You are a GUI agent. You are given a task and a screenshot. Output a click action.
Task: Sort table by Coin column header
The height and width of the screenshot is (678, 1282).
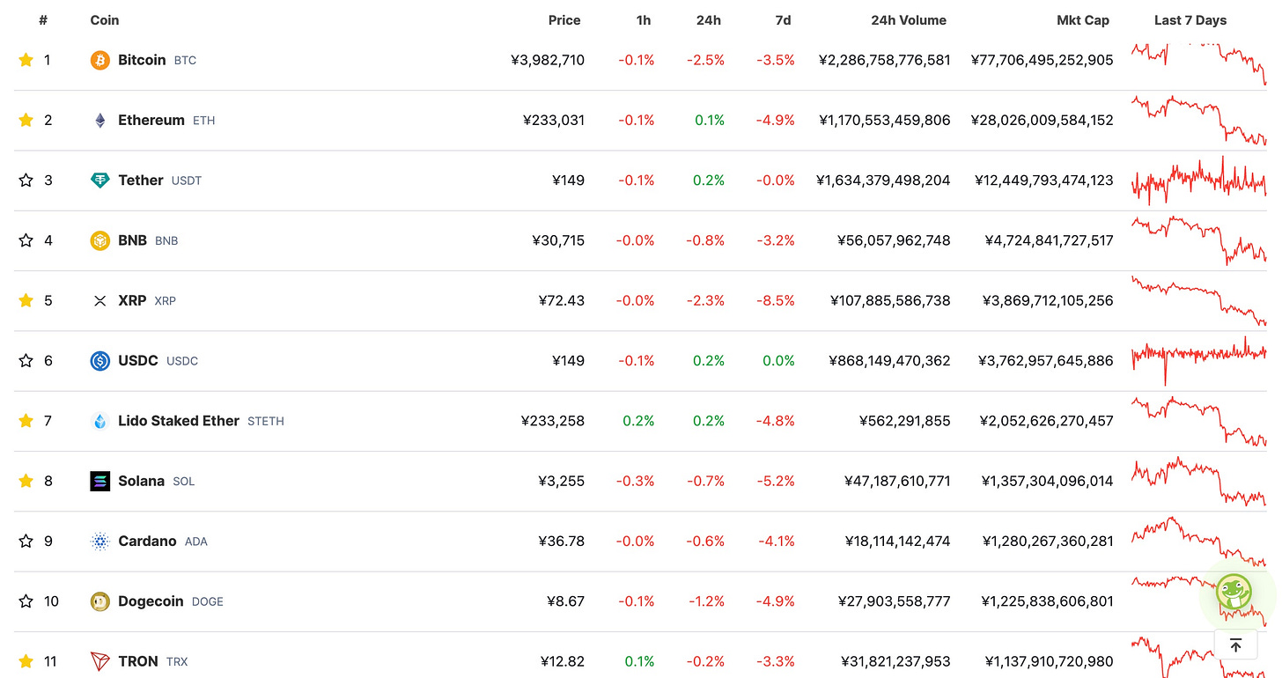tap(105, 20)
